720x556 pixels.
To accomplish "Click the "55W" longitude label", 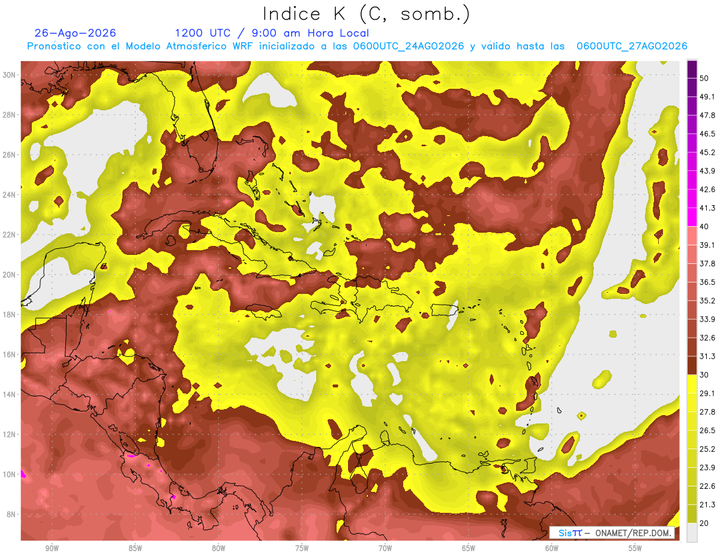I will coord(635,548).
